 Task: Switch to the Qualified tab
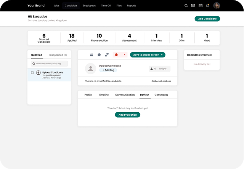(37, 55)
